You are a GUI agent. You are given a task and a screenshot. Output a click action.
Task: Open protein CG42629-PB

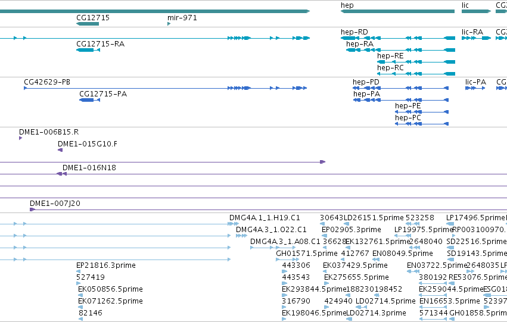47,82
